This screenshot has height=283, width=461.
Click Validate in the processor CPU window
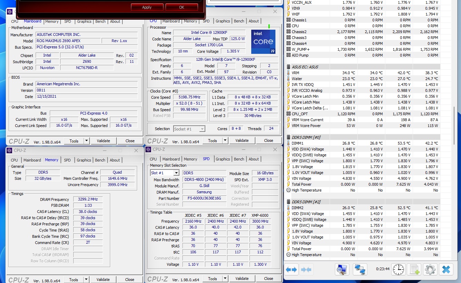point(242,141)
